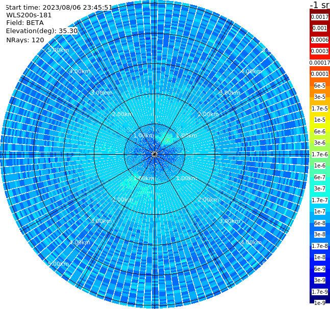Select the 0.00017 colorbar label
Image resolution: width=330 pixels, height=309 pixels.
click(x=320, y=63)
